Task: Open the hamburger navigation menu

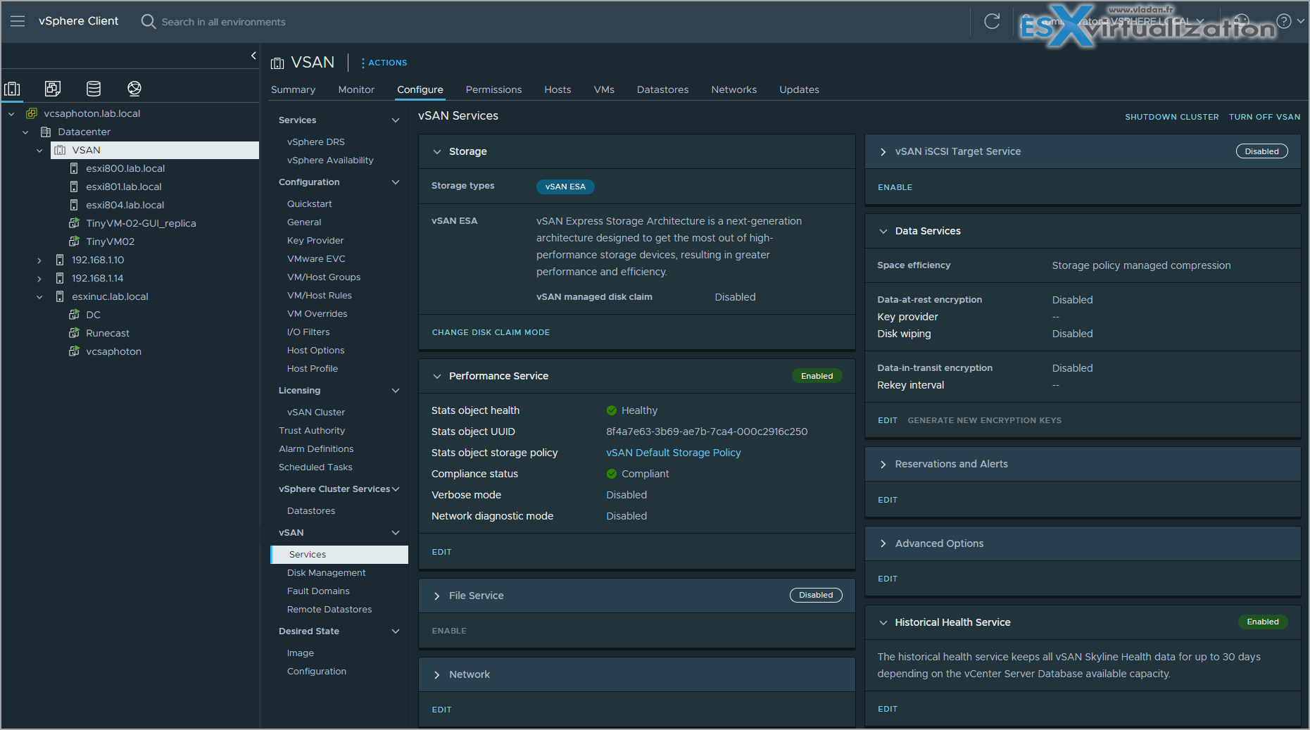Action: tap(18, 21)
